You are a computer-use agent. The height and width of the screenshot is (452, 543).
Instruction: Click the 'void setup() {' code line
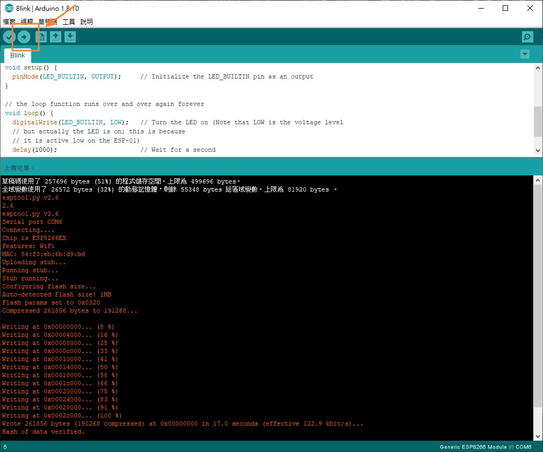[31, 68]
